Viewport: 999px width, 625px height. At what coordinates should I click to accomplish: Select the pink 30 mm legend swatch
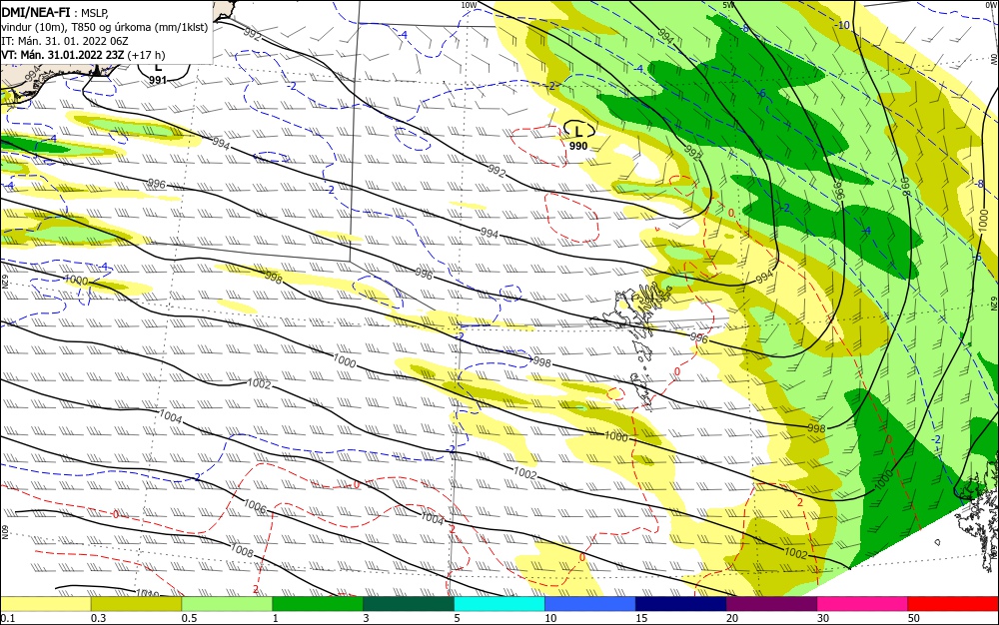(862, 604)
